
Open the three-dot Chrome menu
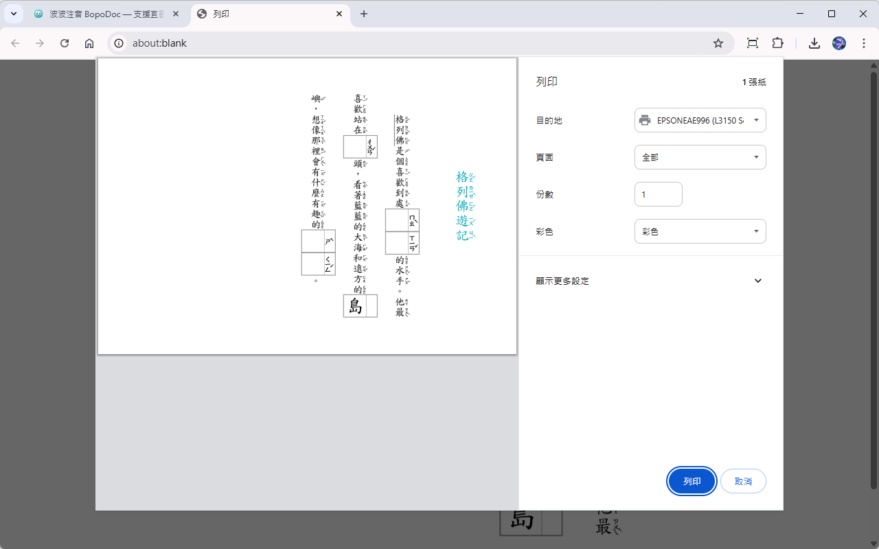coord(864,43)
